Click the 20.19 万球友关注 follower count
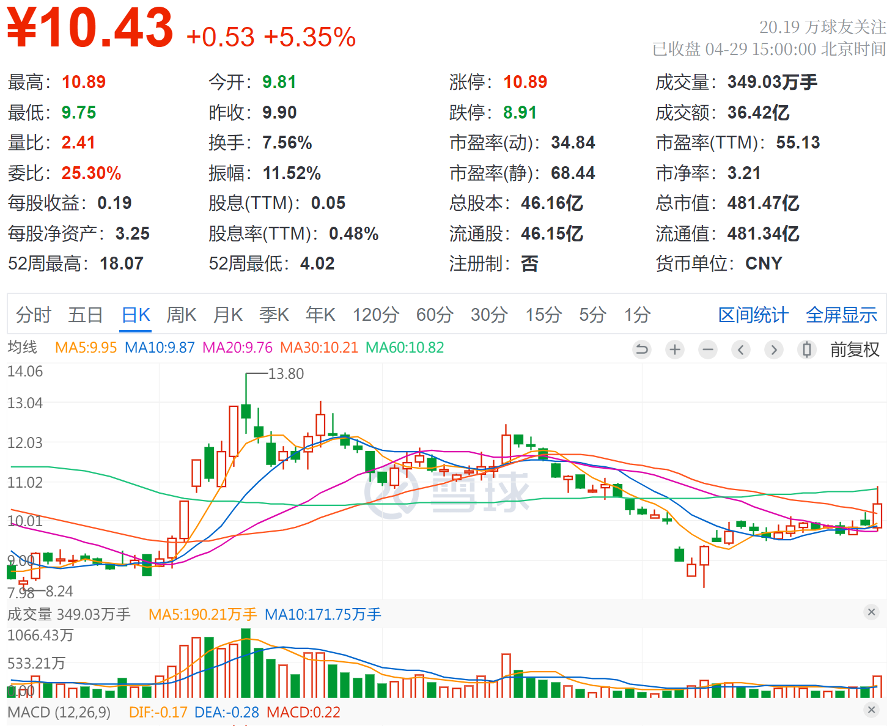 [823, 27]
